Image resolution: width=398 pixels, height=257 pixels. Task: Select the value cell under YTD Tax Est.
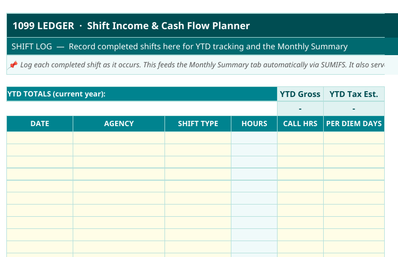[354, 109]
